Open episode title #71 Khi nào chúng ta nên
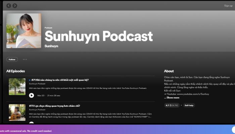 pos(60,80)
